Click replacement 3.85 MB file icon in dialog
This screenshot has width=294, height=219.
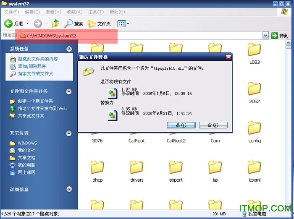pyautogui.click(x=113, y=115)
